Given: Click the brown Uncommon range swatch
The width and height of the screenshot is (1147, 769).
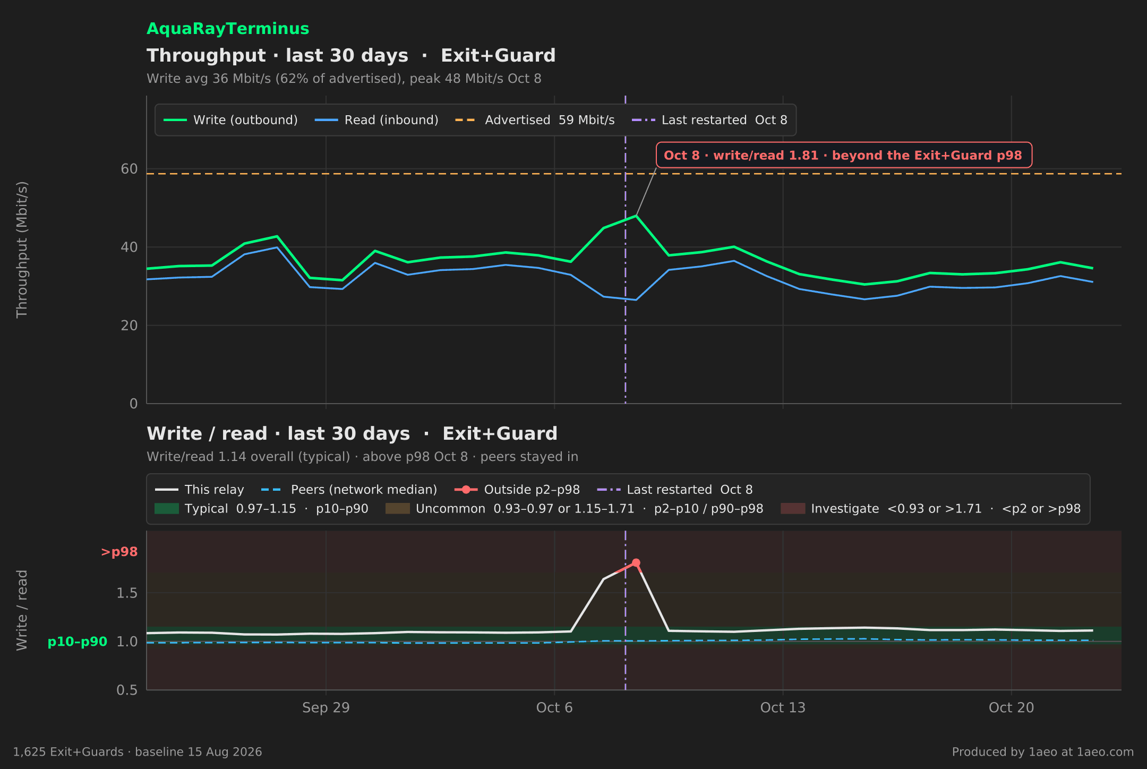Looking at the screenshot, I should (398, 509).
